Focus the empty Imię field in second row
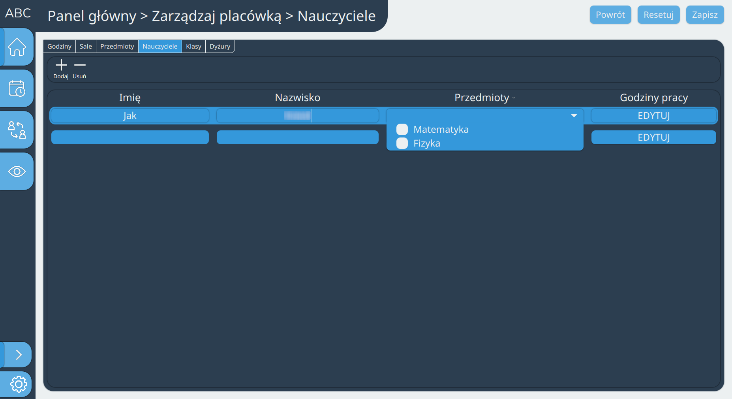The width and height of the screenshot is (732, 399). pos(130,137)
